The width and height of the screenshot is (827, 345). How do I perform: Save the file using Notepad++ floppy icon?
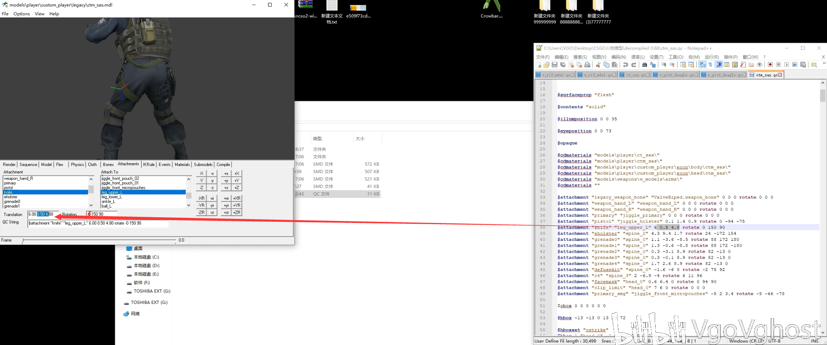554,65
